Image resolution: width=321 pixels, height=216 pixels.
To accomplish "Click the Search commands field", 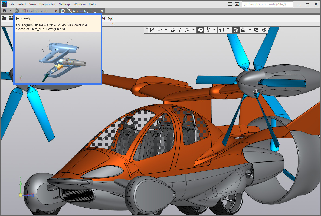I will (268, 4).
